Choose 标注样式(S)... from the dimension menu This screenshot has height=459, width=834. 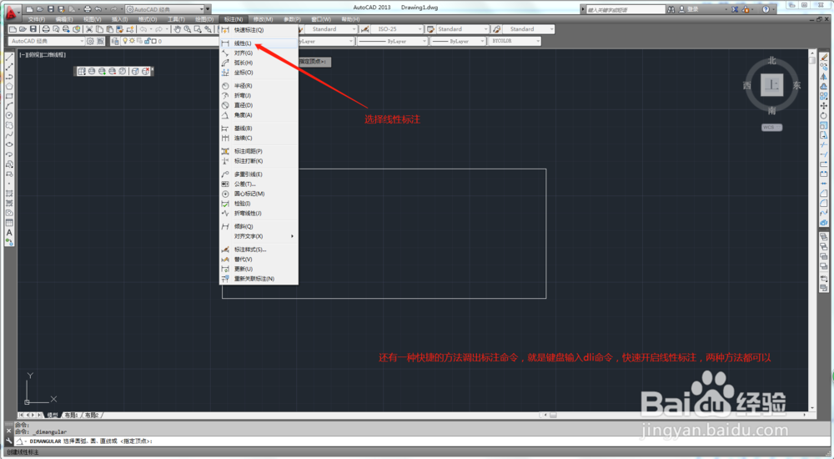click(x=259, y=250)
